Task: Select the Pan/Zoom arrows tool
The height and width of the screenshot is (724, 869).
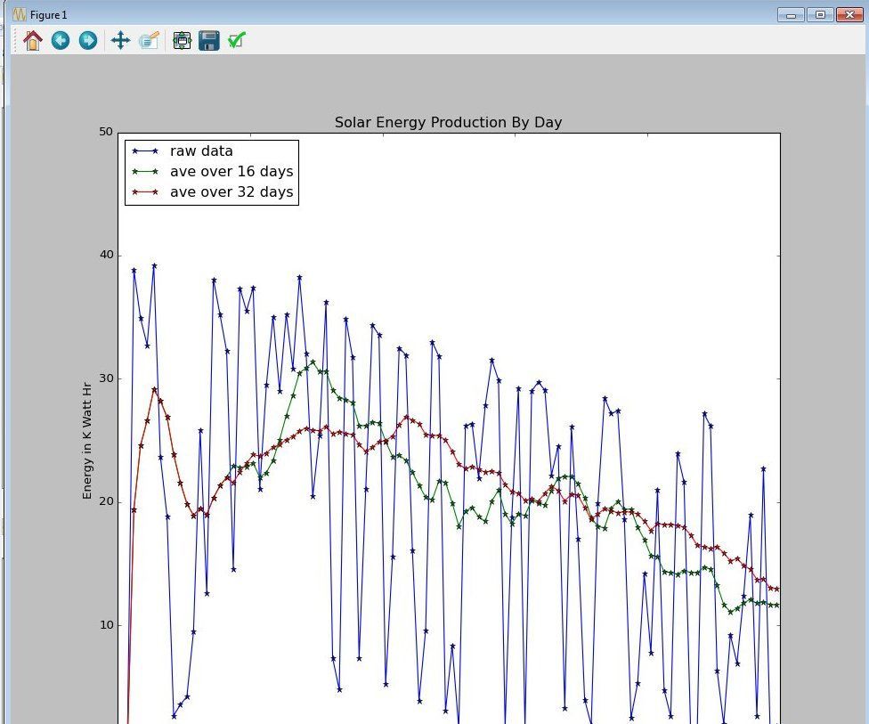Action: pos(120,40)
